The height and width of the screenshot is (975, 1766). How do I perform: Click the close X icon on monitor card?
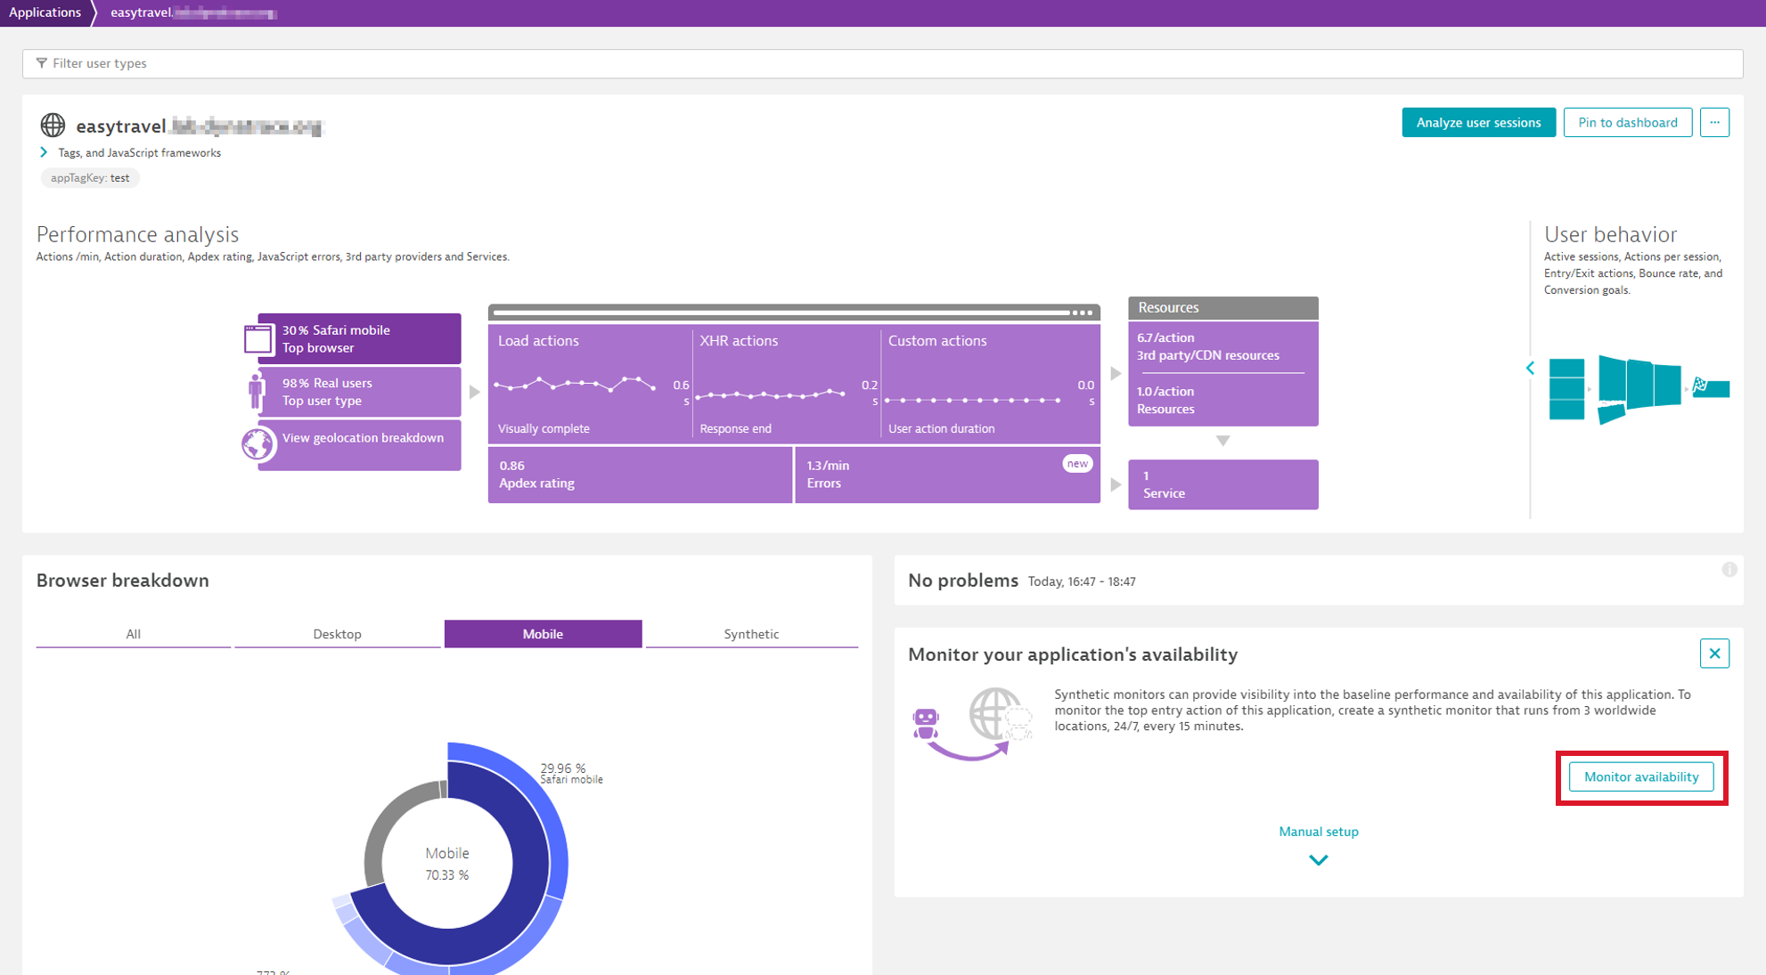coord(1714,654)
